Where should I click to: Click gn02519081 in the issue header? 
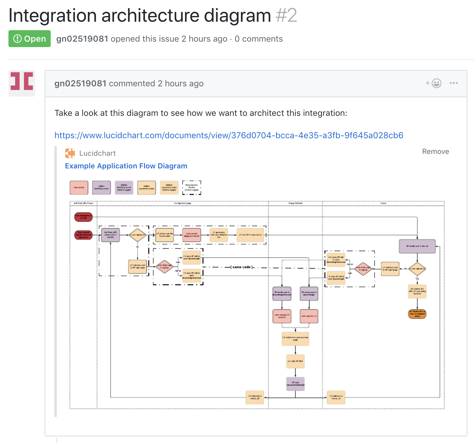coord(82,39)
